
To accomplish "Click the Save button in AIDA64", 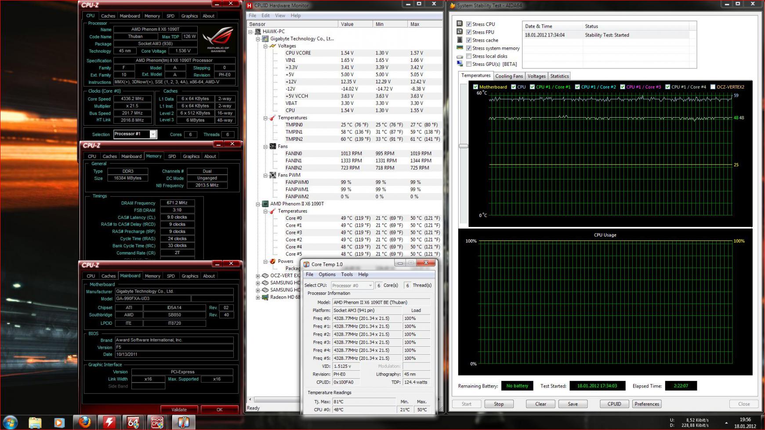I will [x=573, y=404].
